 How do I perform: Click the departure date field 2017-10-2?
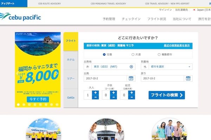click(105, 78)
